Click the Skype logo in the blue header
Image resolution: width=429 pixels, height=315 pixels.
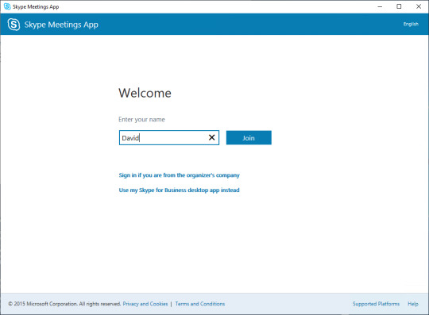coord(14,25)
